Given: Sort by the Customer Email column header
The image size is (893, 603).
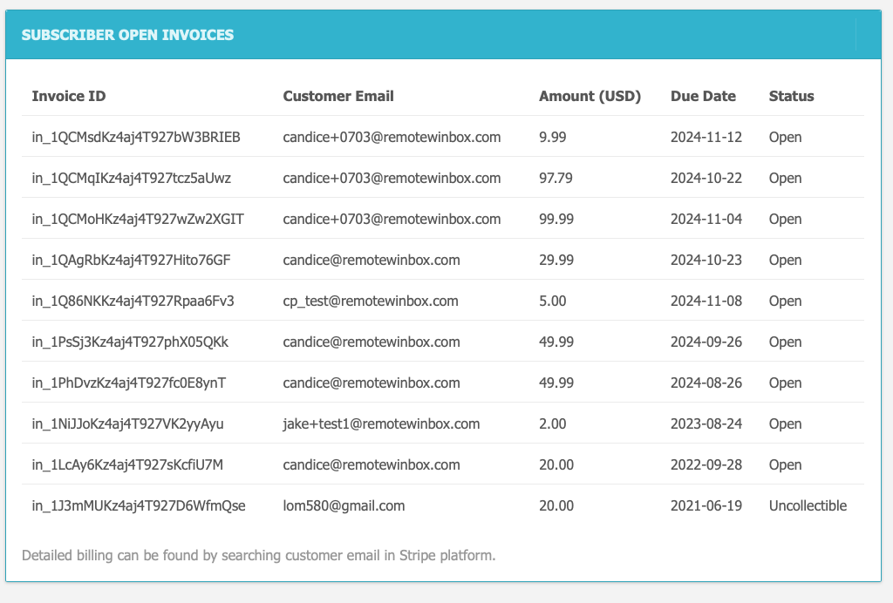Looking at the screenshot, I should (x=338, y=96).
